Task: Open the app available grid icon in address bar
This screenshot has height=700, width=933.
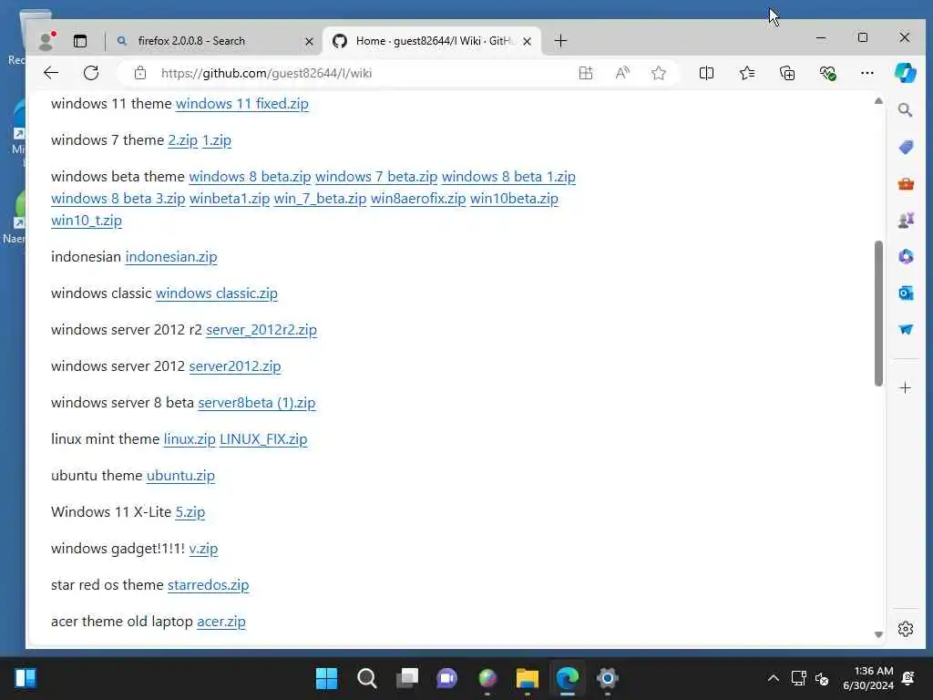Action: [586, 73]
